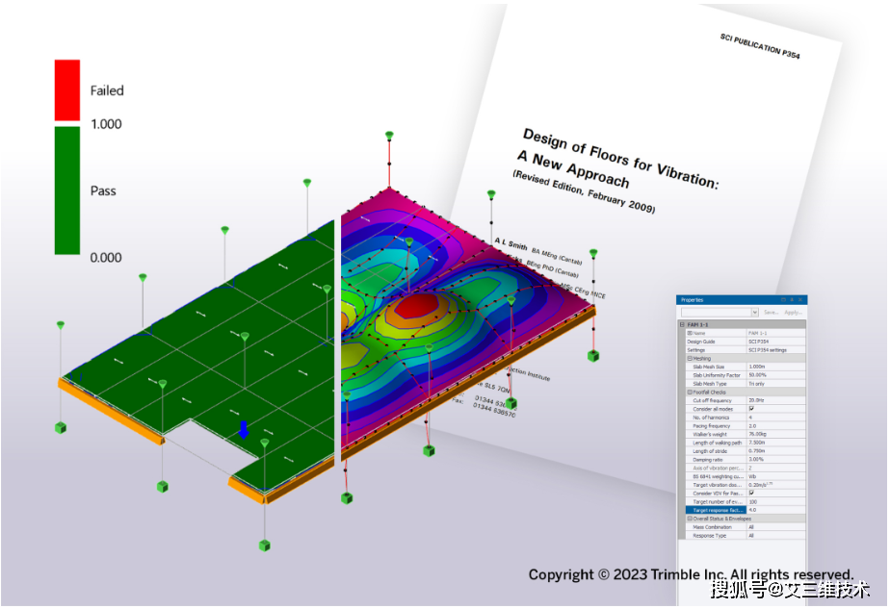Image resolution: width=890 pixels, height=609 pixels.
Task: Open the Properties panel preset dropdown
Action: coord(755,313)
